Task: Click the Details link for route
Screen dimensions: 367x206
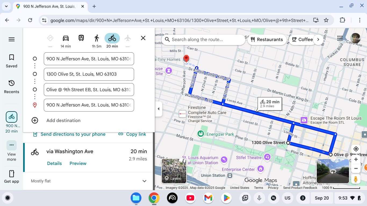Action: [54, 163]
